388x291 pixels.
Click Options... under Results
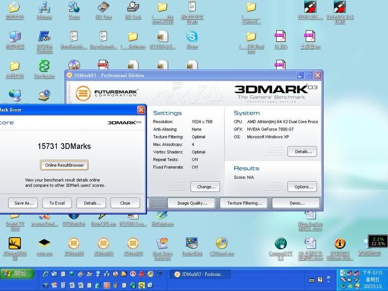tap(302, 187)
